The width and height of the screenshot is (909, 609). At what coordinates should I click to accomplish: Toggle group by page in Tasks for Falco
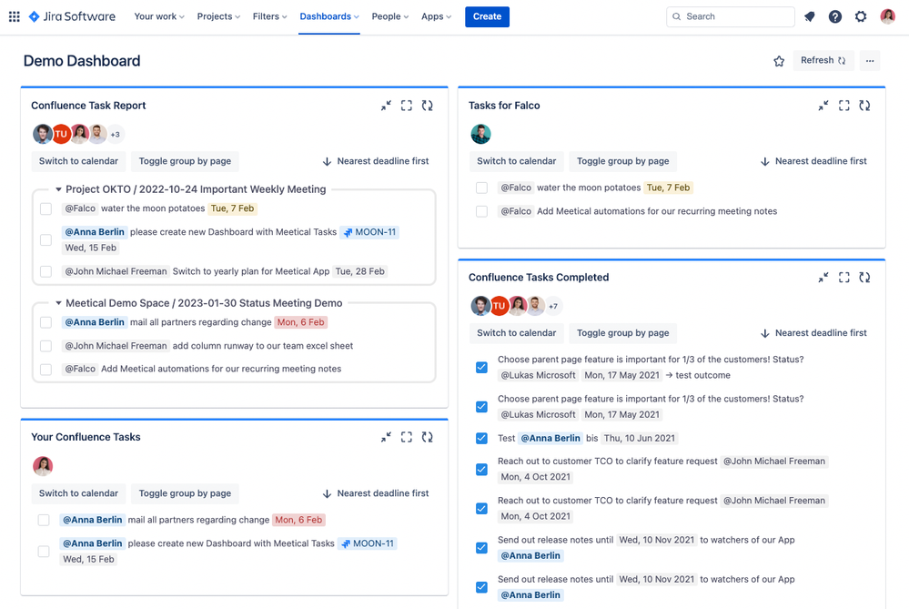622,161
